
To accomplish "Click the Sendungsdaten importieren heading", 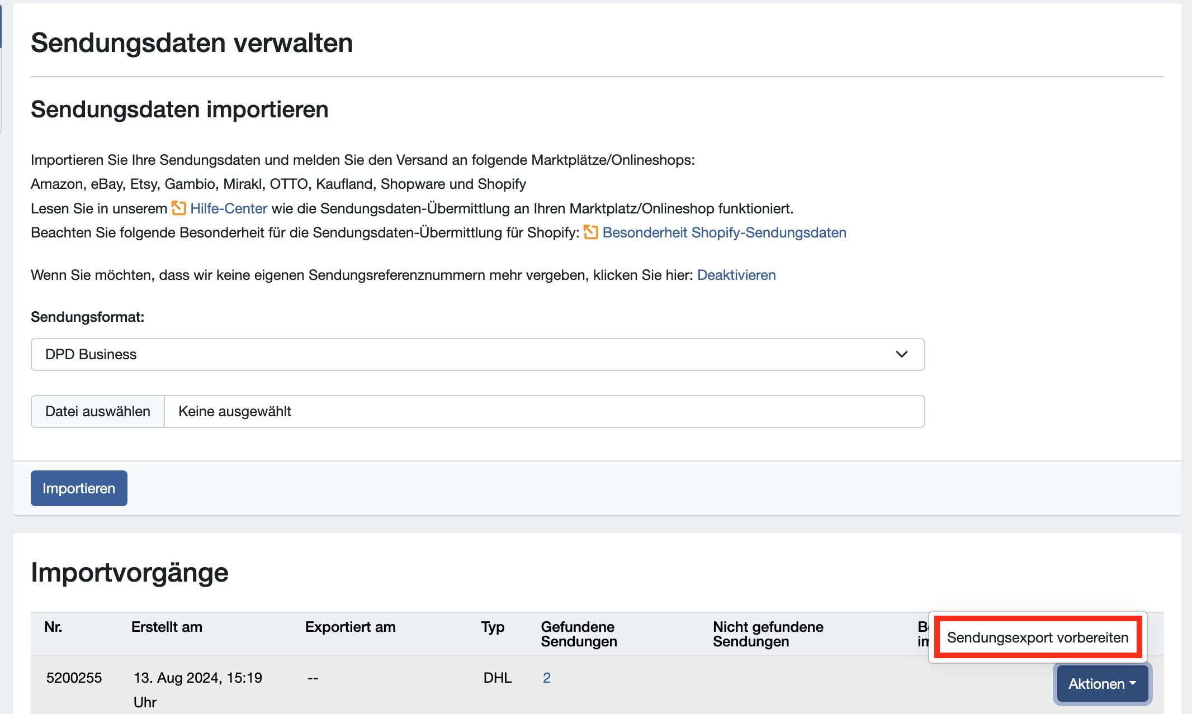I will 179,110.
